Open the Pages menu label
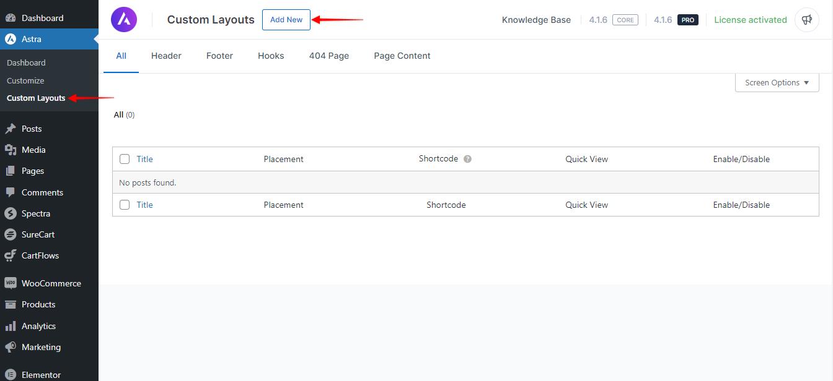Image resolution: width=833 pixels, height=381 pixels. point(33,171)
